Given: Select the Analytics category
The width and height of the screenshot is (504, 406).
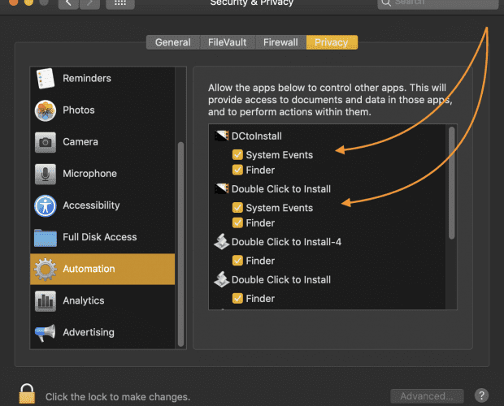Looking at the screenshot, I should [x=102, y=301].
